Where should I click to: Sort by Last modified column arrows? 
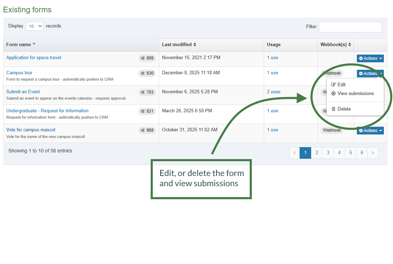pyautogui.click(x=195, y=45)
